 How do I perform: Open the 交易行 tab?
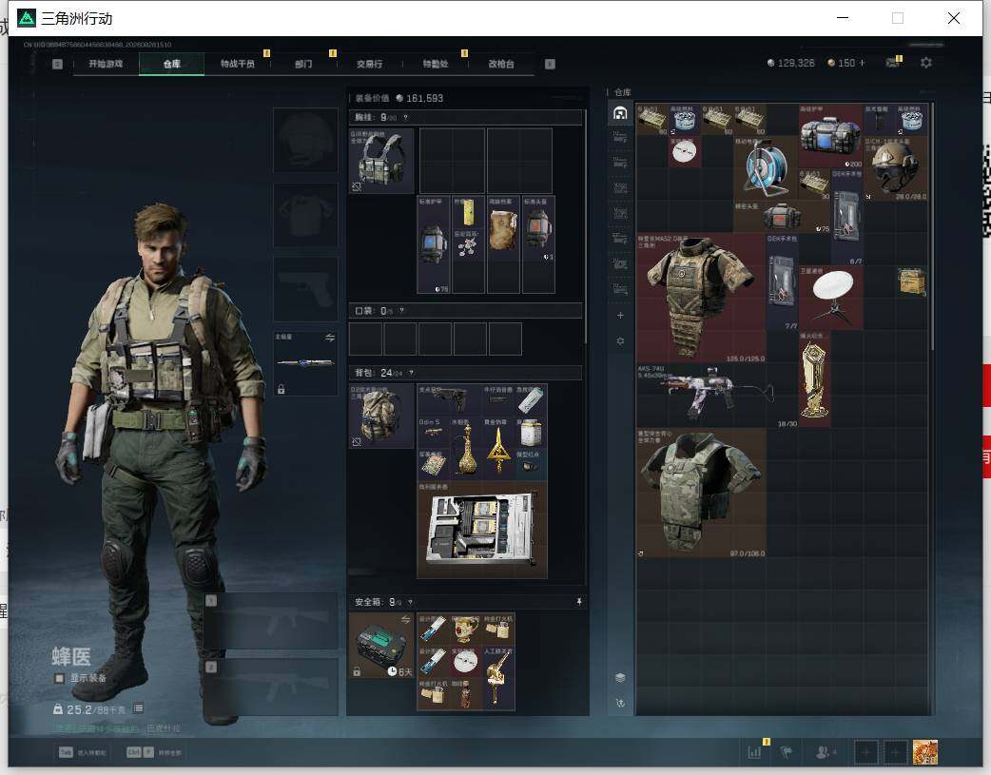pos(369,64)
